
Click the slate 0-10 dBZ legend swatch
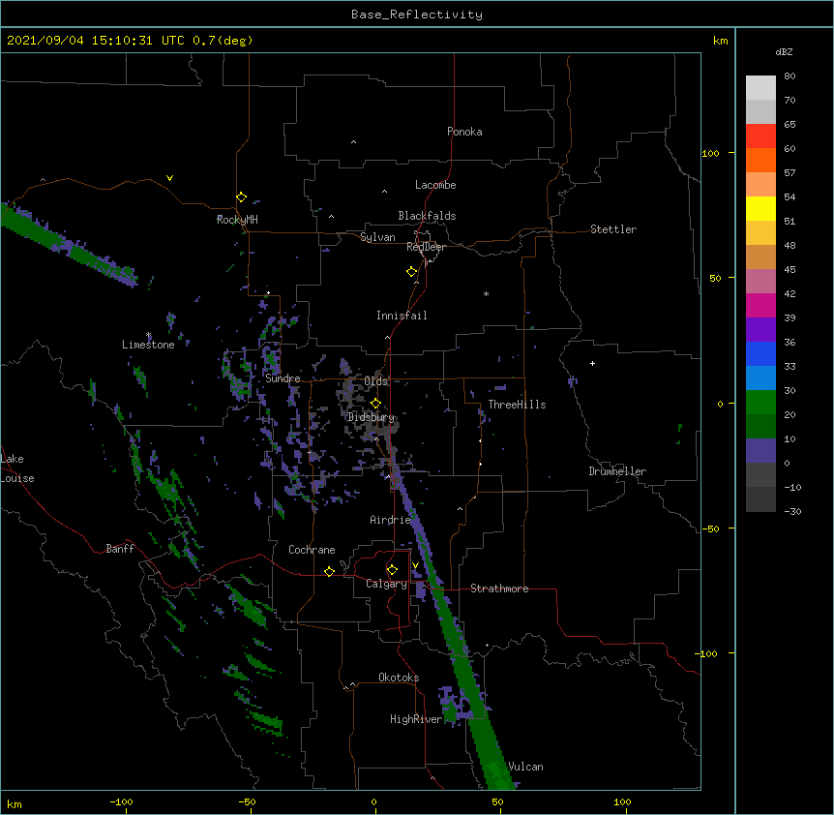pyautogui.click(x=760, y=451)
